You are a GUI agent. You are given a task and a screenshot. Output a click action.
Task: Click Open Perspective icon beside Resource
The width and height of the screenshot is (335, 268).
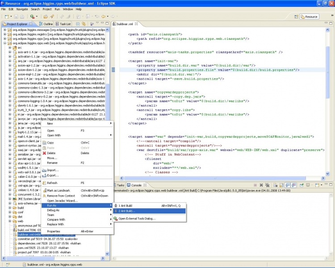(x=296, y=17)
